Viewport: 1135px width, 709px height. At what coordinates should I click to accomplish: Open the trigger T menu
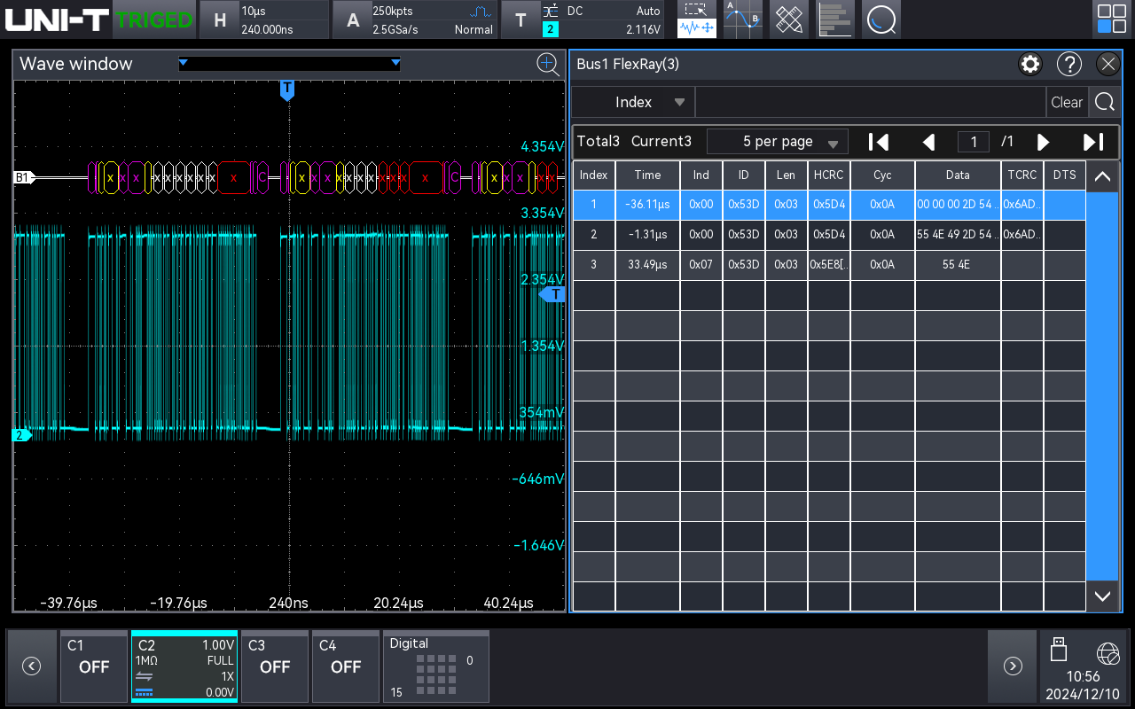[583, 19]
